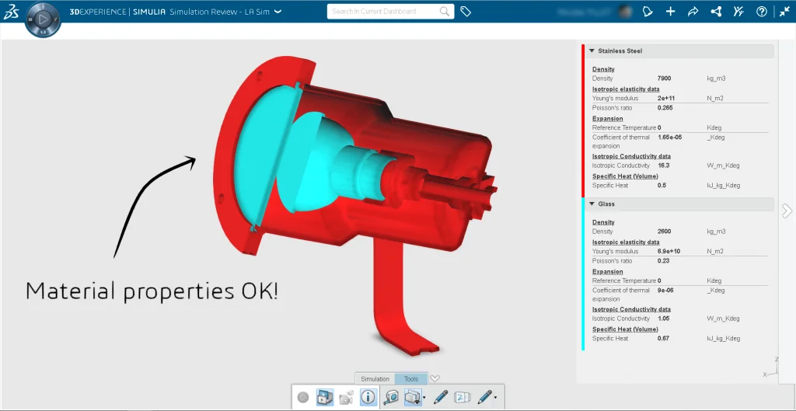Viewport: 796px width, 411px height.
Task: Collapse the Glass material section
Action: [x=592, y=204]
